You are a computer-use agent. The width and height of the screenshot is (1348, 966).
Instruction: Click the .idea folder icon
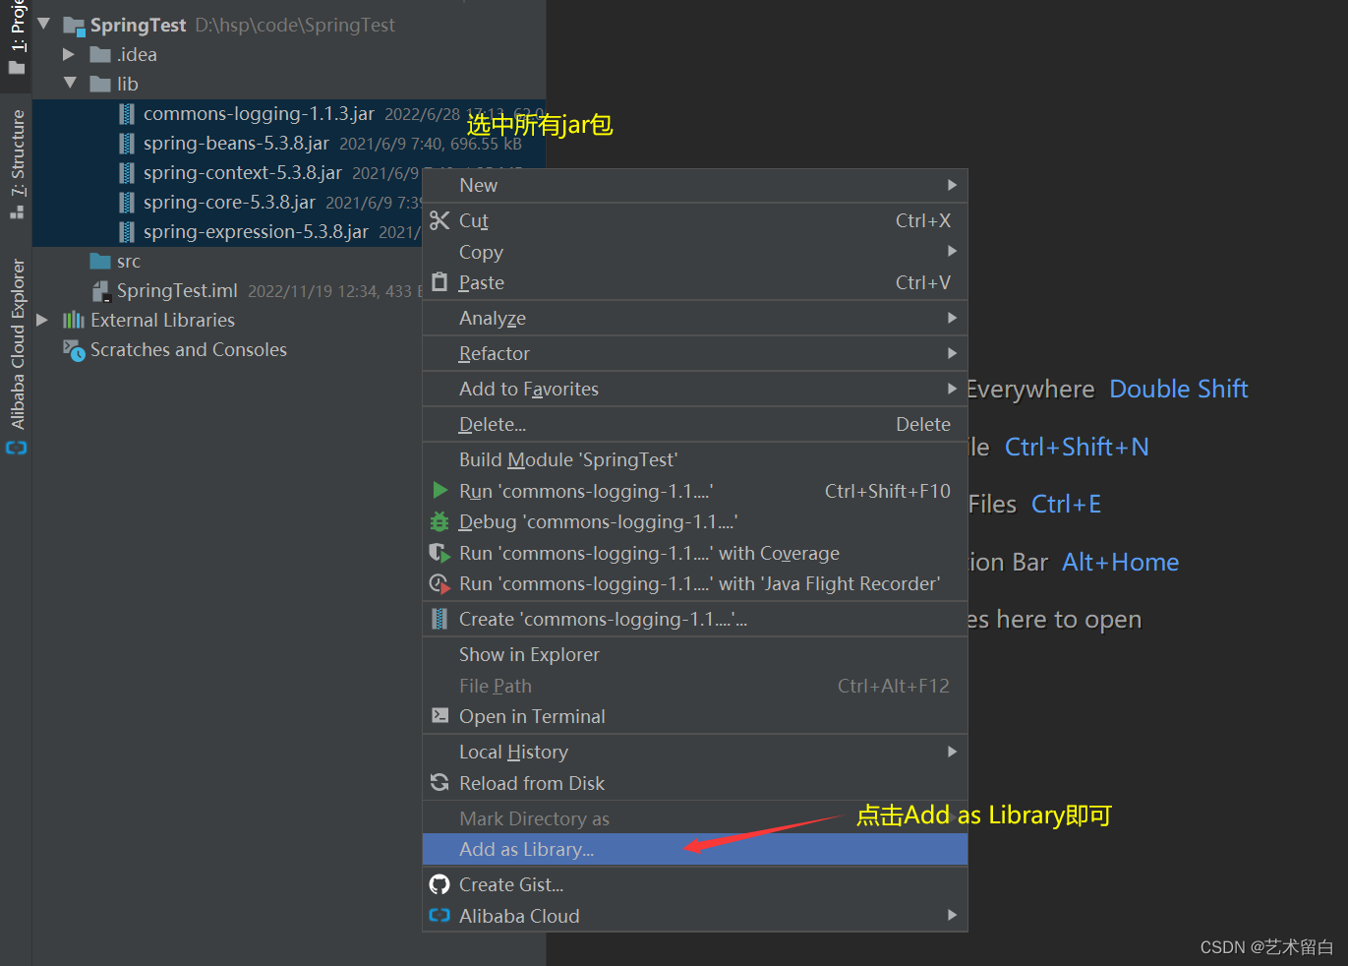[100, 54]
